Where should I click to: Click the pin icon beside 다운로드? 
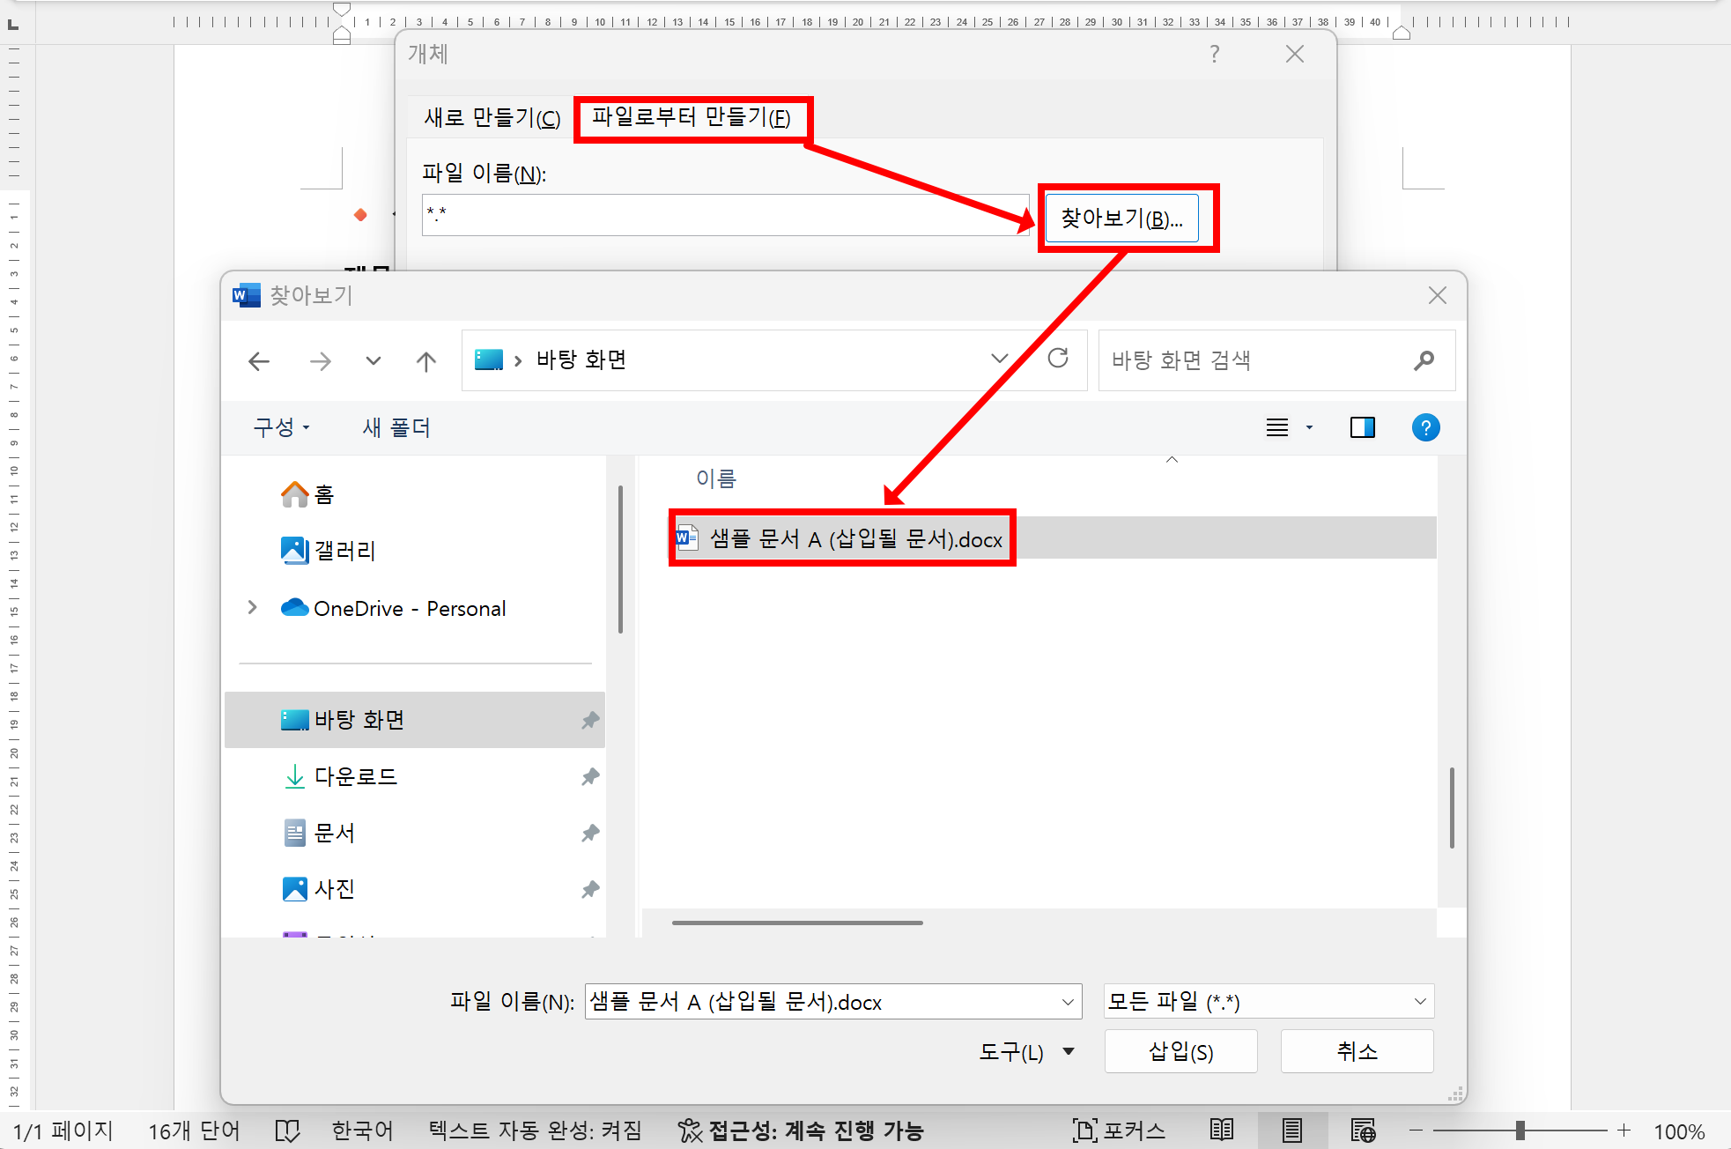click(x=590, y=776)
